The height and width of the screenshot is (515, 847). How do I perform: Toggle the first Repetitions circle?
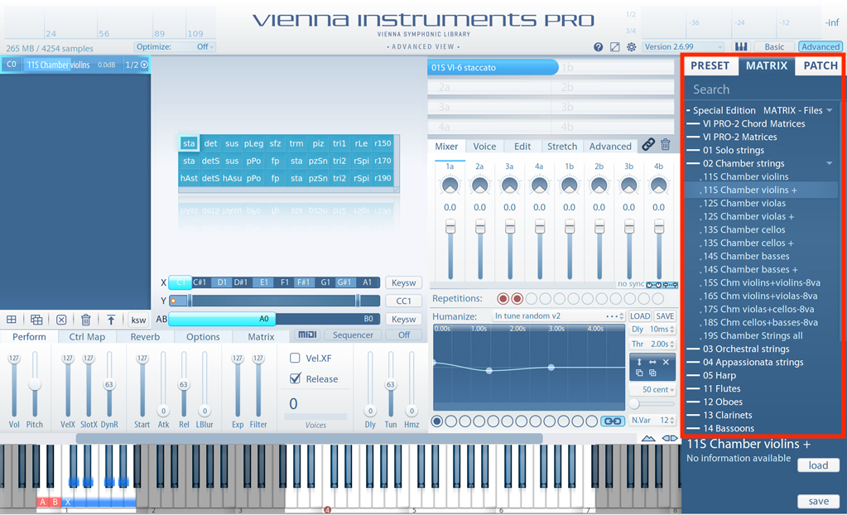503,298
